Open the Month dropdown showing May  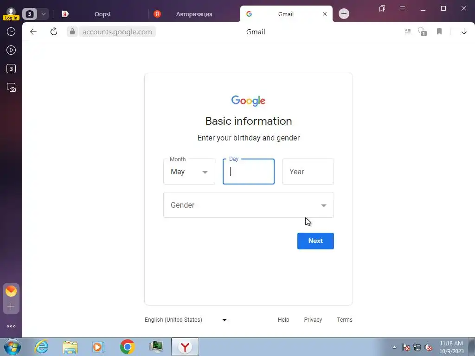click(x=189, y=172)
